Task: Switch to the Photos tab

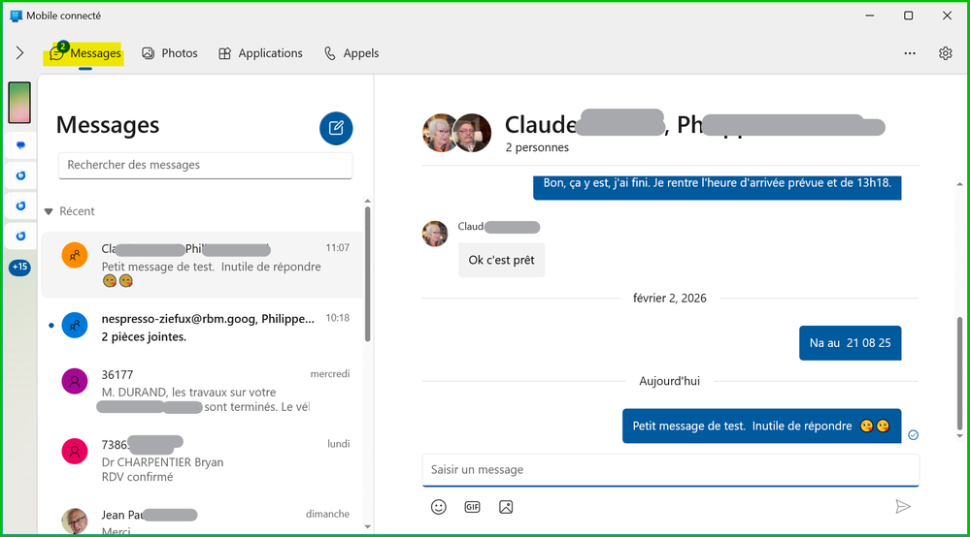Action: coord(170,53)
